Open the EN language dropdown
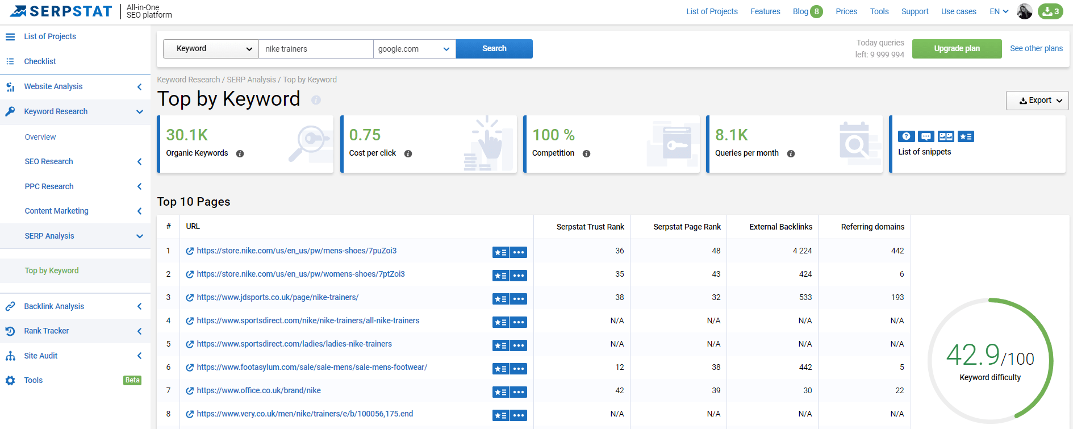Viewport: 1073px width, 429px height. click(x=999, y=11)
